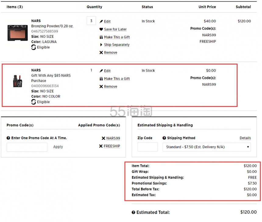Click the Promotional Savings value $7.50
The image size is (262, 222).
pos(252,183)
